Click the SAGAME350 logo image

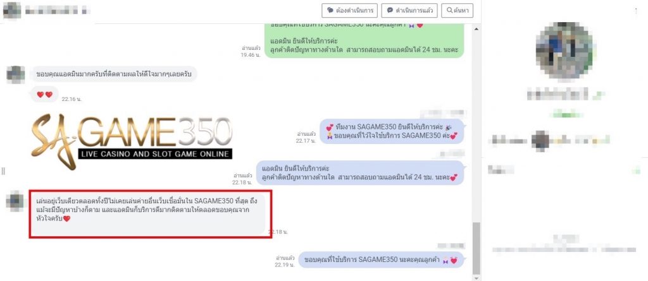[132, 141]
